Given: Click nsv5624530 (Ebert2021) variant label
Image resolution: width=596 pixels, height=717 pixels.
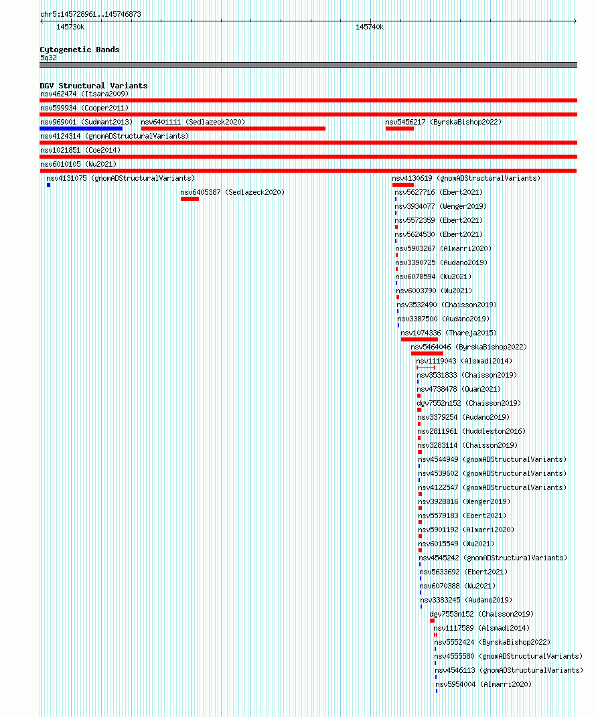Looking at the screenshot, I should 439,234.
